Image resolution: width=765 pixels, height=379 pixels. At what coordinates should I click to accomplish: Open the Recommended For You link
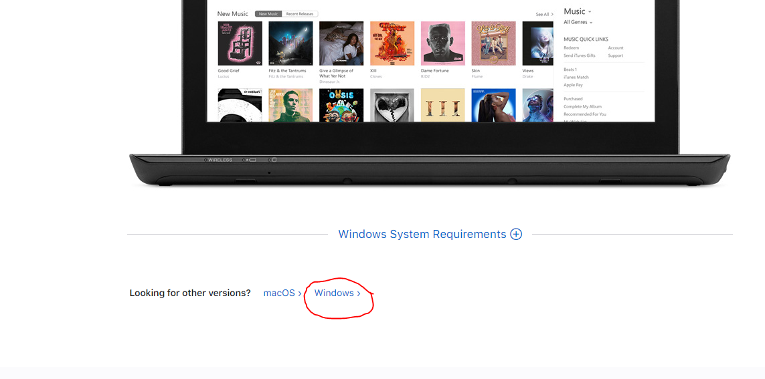[585, 114]
